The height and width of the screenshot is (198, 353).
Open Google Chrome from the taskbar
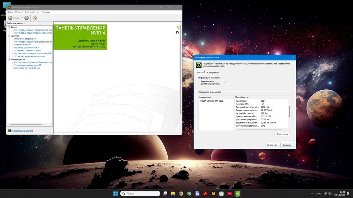181,193
